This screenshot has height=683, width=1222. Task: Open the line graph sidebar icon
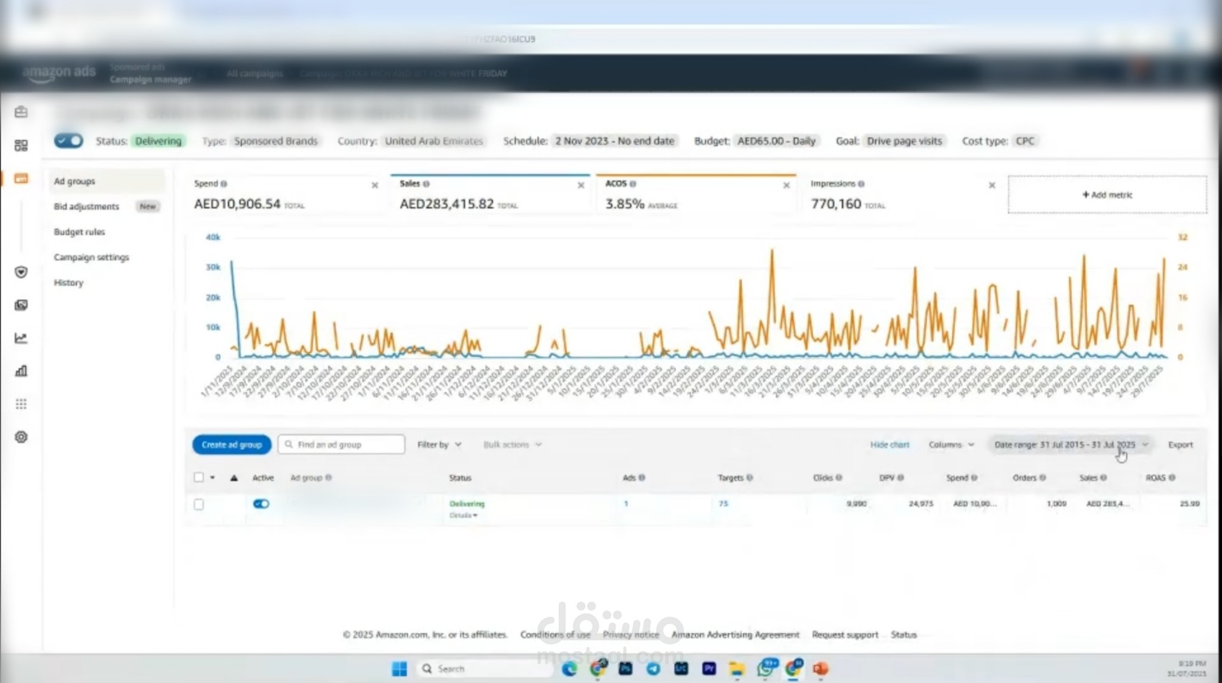(x=21, y=338)
